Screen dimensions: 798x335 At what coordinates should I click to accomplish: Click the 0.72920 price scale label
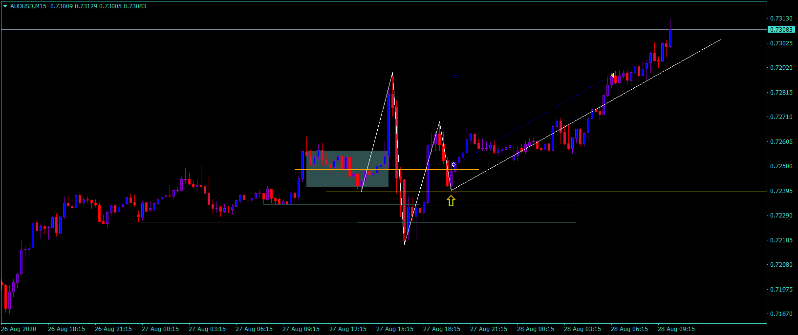tap(781, 68)
